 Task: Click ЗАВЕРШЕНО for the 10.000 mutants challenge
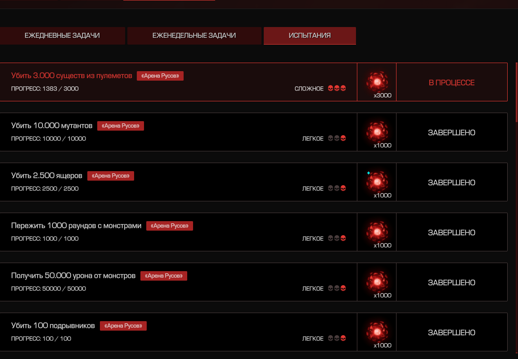[x=451, y=132]
